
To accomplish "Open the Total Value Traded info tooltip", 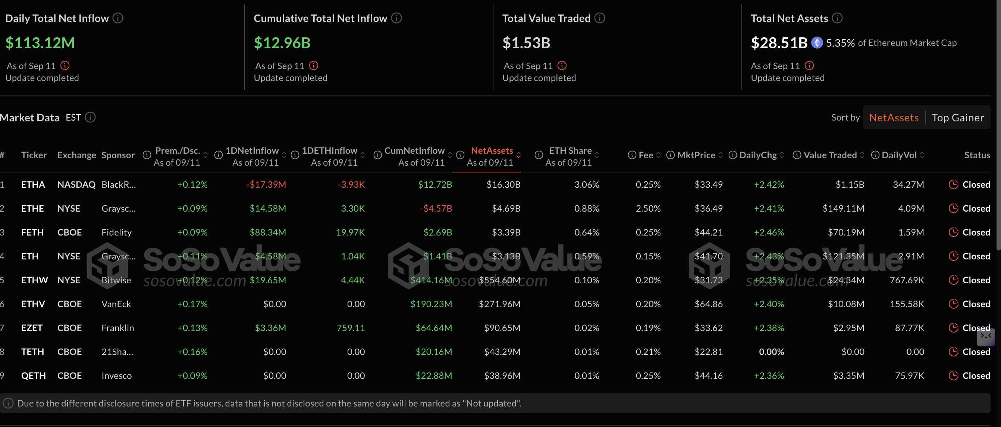I will coord(599,18).
